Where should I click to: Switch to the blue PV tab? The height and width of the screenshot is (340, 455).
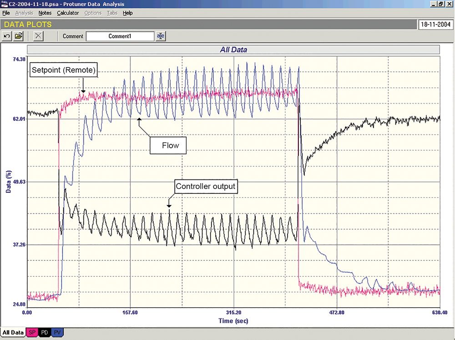[57, 333]
